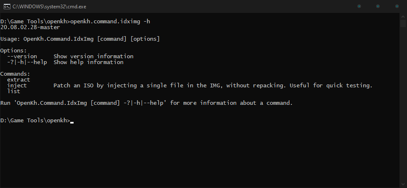Image resolution: width=407 pixels, height=188 pixels.
Task: Click the word "list" under Commands
Action: tap(13, 91)
